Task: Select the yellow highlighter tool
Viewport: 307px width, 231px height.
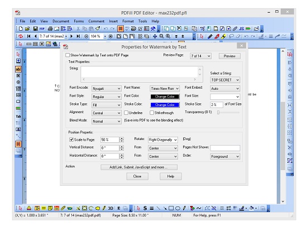Action: (223, 36)
